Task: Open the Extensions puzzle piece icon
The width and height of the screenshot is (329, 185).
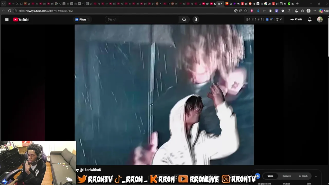Action: click(289, 11)
